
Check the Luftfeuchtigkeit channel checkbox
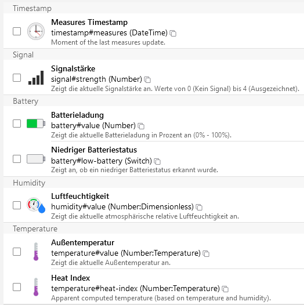click(17, 205)
